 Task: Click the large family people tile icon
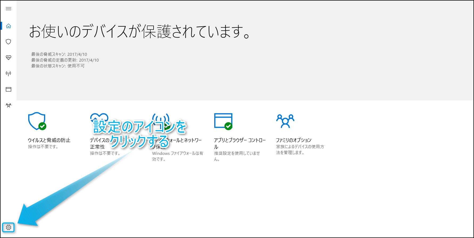pos(285,121)
